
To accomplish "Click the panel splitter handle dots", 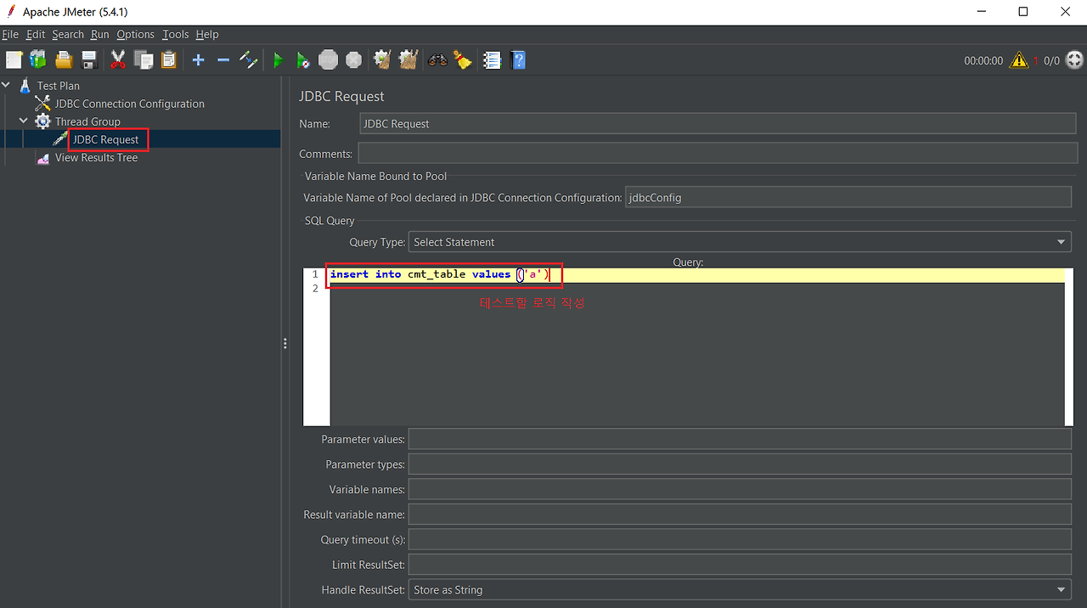I will 285,343.
